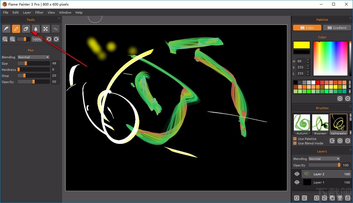This screenshot has width=353, height=203.
Task: Duplicate the current layer
Action: click(x=332, y=198)
